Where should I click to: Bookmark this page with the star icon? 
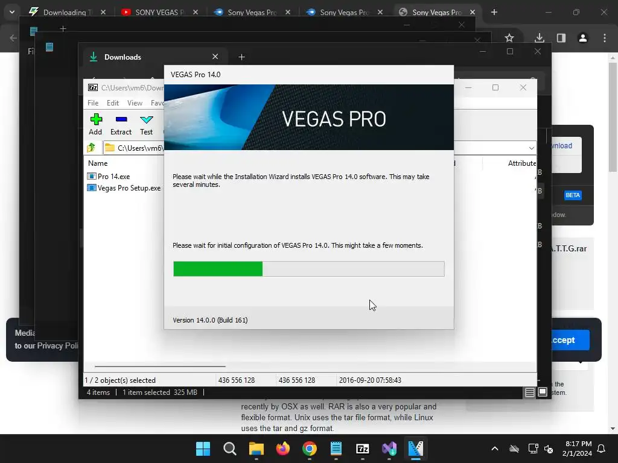(509, 38)
